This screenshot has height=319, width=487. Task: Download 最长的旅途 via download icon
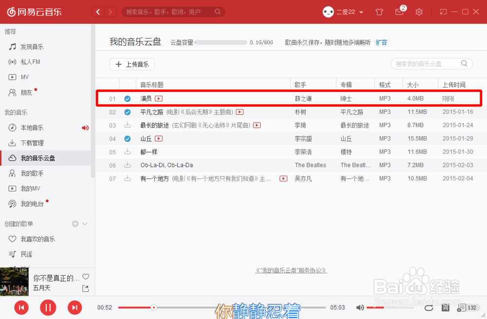tap(127, 125)
